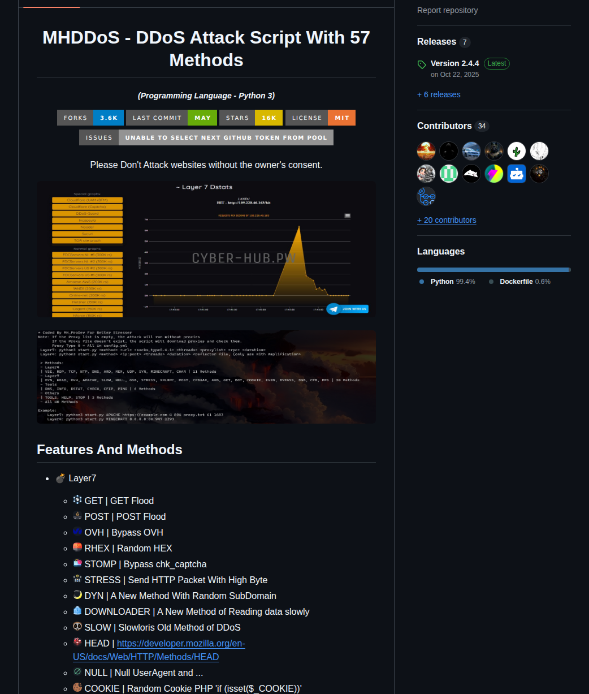The image size is (589, 694).
Task: Click the blue Python languages bar
Action: tap(493, 270)
